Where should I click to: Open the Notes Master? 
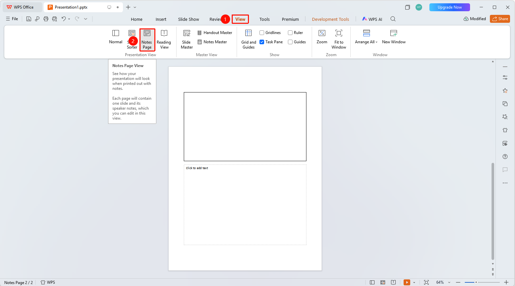(x=212, y=42)
